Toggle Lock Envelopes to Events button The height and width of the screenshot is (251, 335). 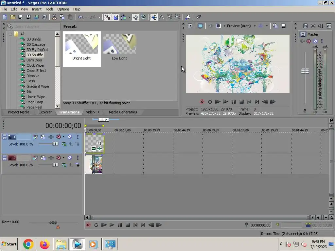[135, 17]
